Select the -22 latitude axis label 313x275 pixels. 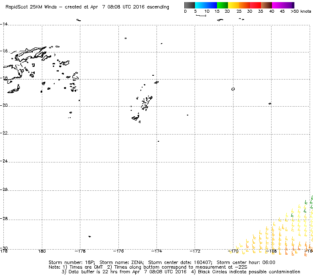(x=4, y=133)
